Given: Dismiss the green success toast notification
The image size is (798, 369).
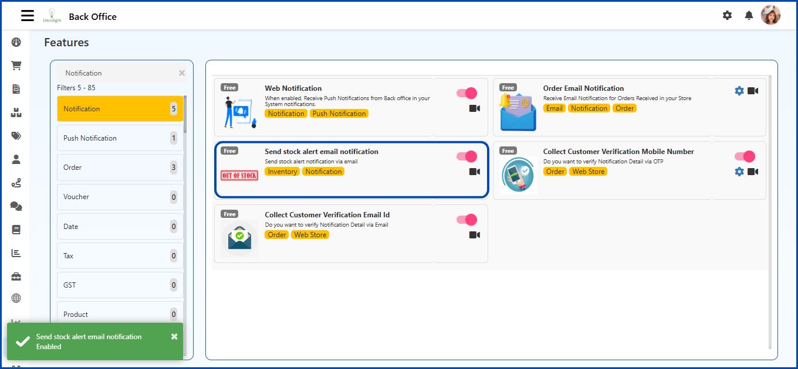Looking at the screenshot, I should (x=174, y=336).
